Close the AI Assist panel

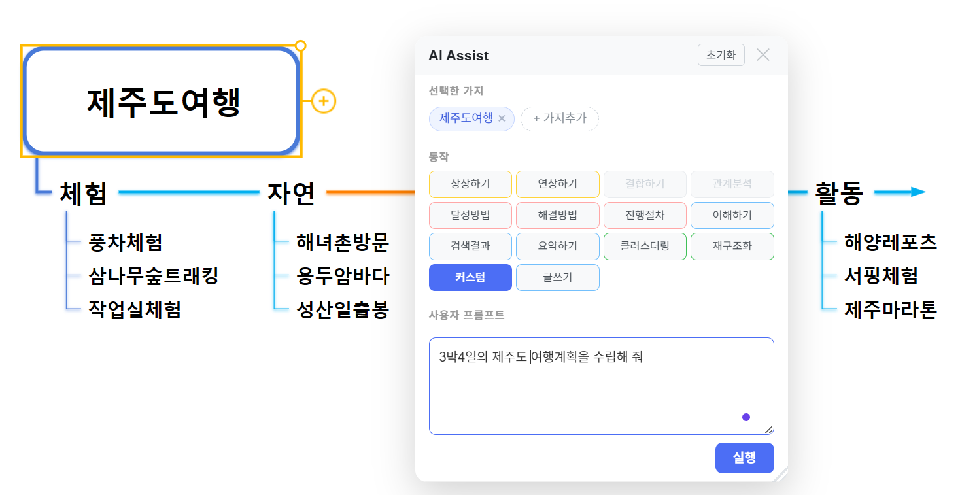coord(763,55)
